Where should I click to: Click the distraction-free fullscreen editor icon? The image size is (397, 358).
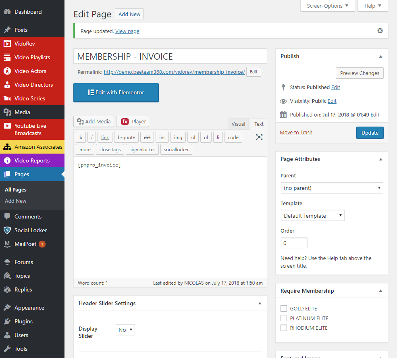(259, 137)
